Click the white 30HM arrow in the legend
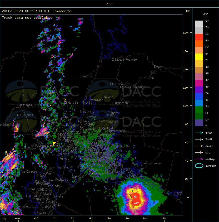Viewport: 219px width, 222px height. [x=199, y=139]
